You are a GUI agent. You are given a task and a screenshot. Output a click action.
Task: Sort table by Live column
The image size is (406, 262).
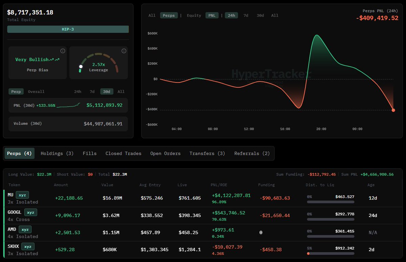[x=182, y=185]
